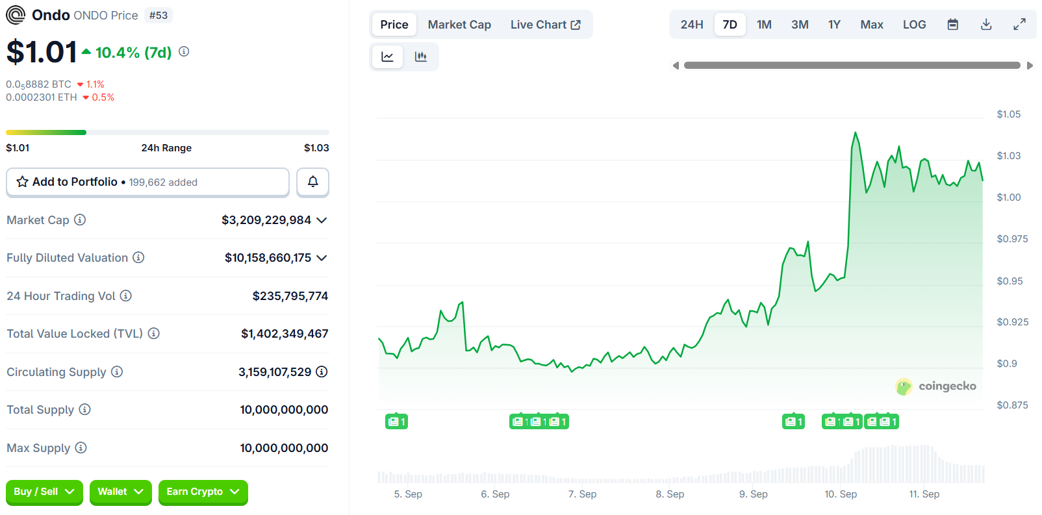The height and width of the screenshot is (515, 1042).
Task: Click the #53 rank badge
Action: pos(159,15)
